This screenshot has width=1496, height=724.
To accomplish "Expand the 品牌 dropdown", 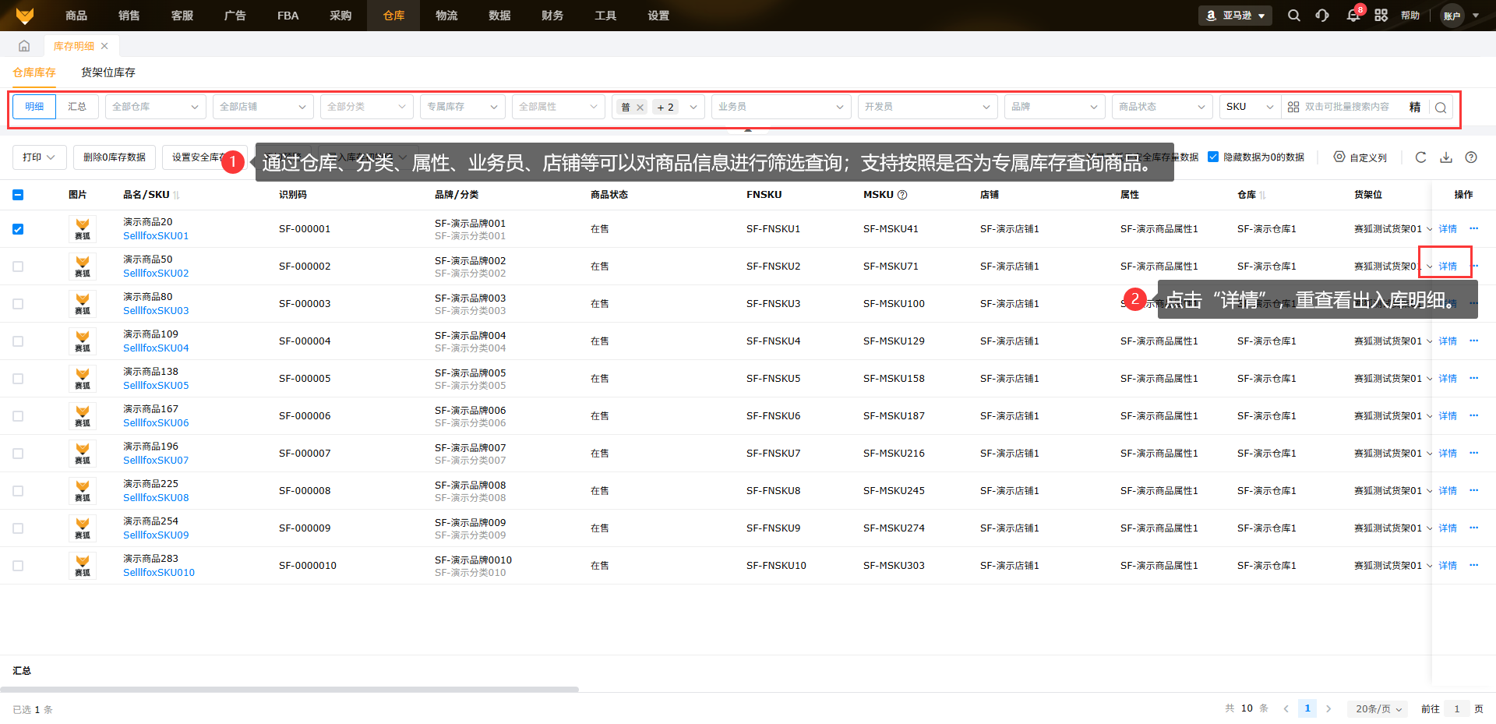I will click(1055, 107).
